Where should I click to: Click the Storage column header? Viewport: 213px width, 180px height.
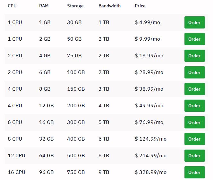point(75,6)
